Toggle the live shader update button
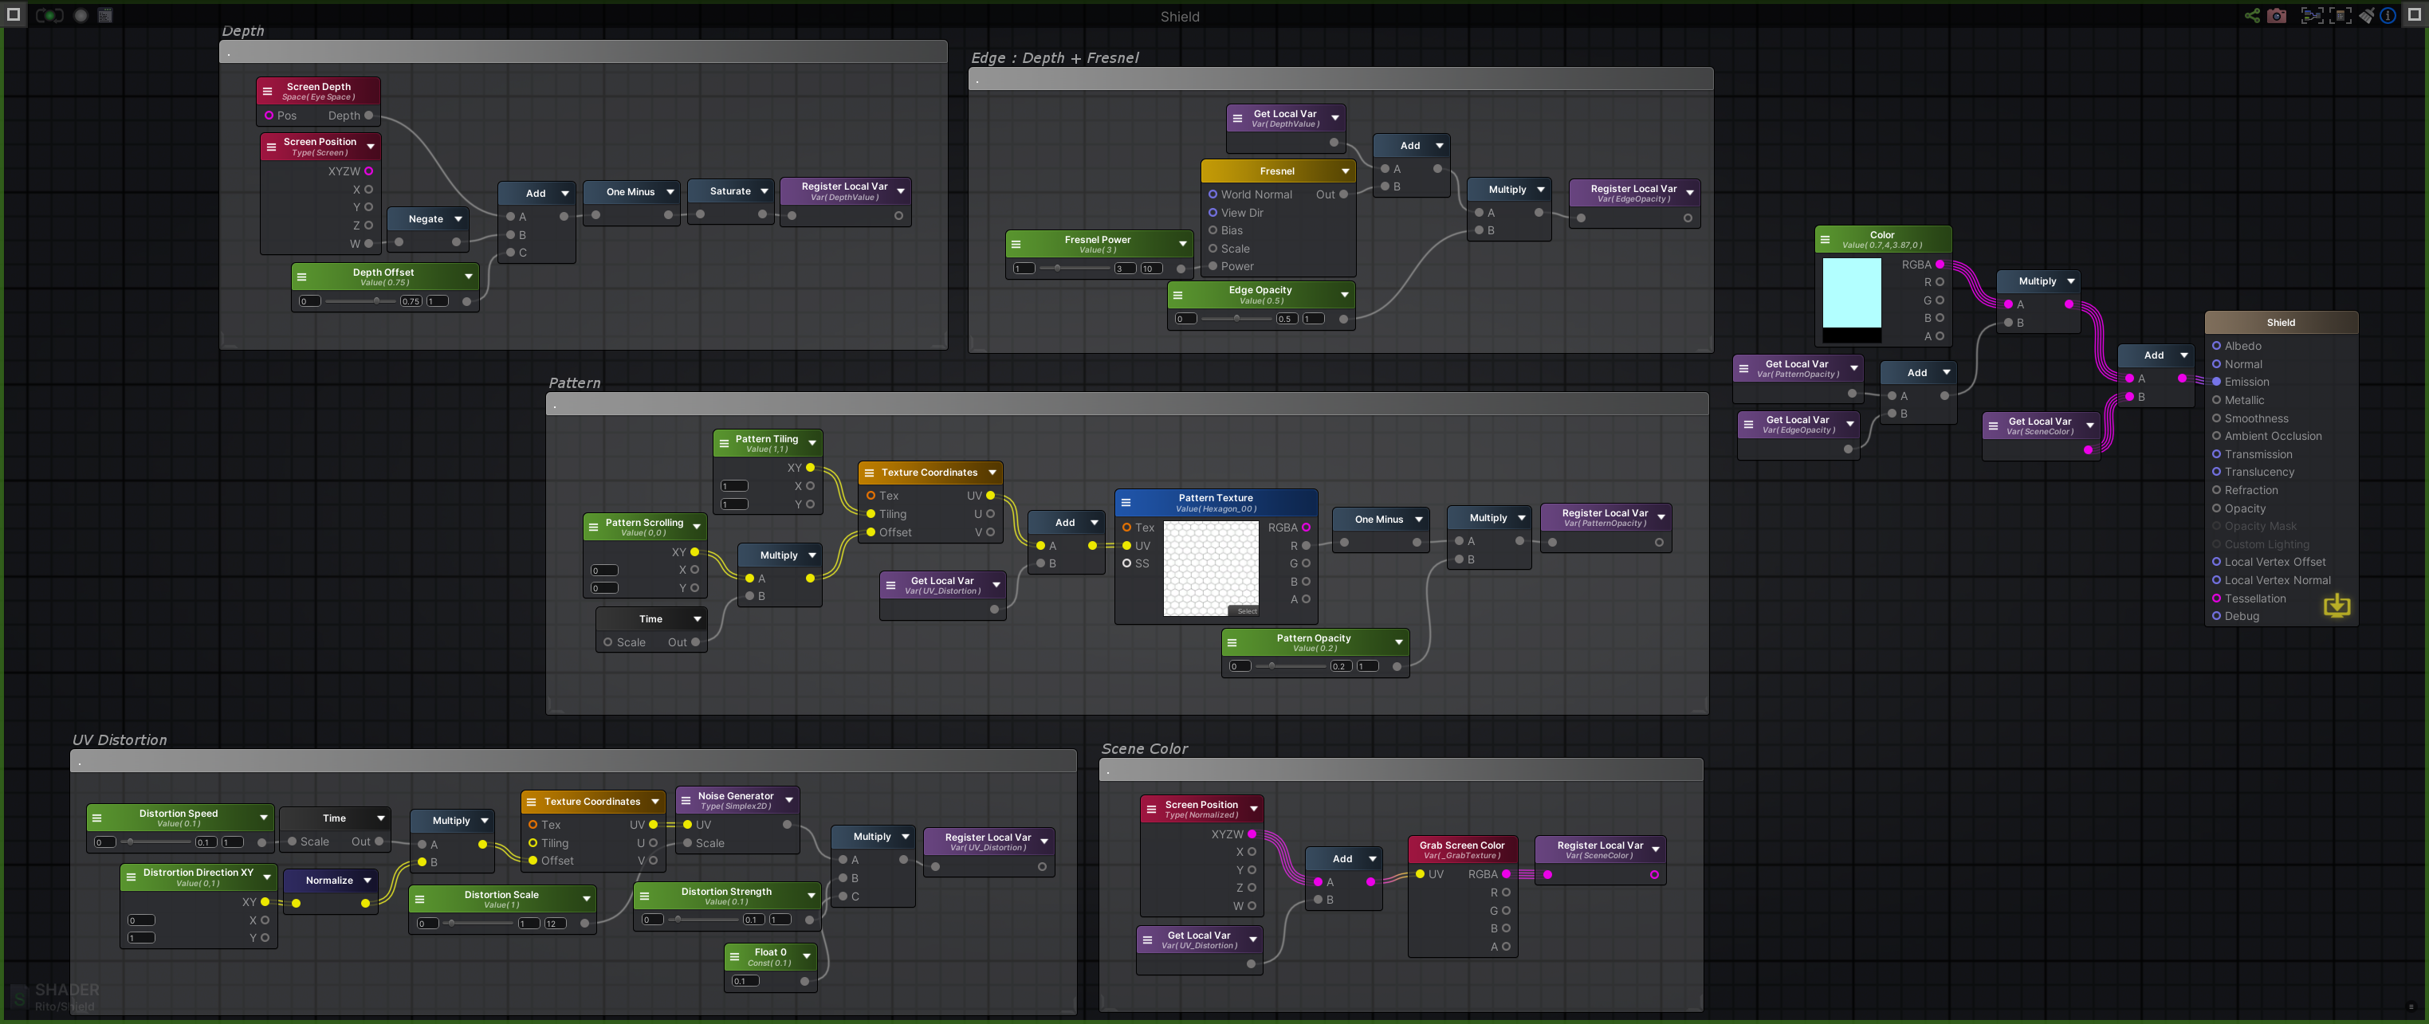This screenshot has height=1024, width=2429. pyautogui.click(x=49, y=15)
